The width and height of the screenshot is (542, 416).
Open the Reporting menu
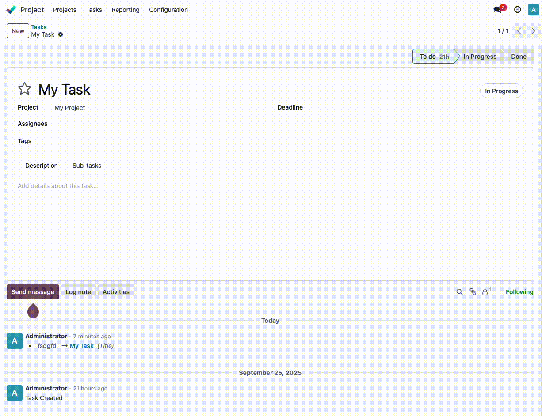(x=125, y=10)
